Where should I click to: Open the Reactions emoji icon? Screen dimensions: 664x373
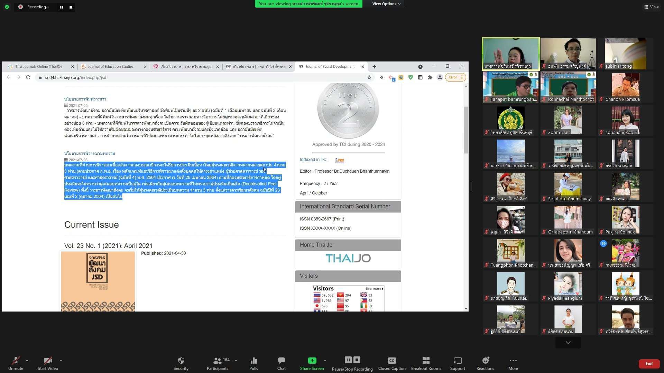coord(485,361)
